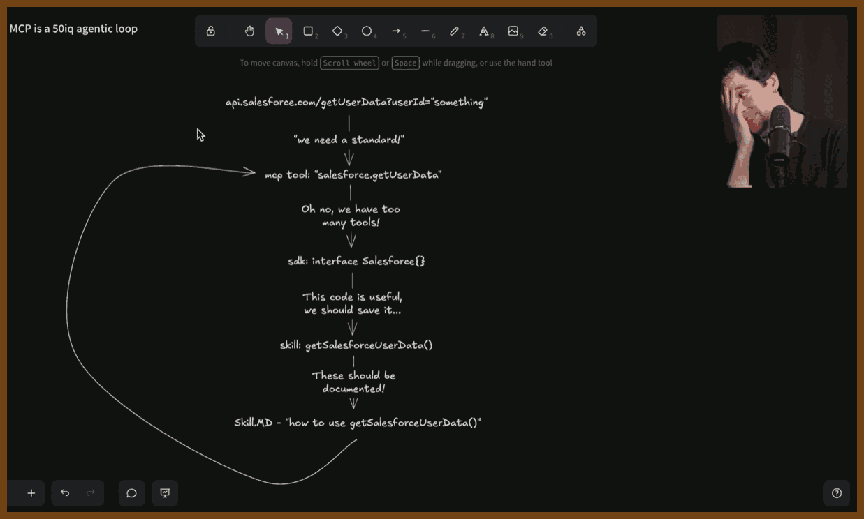Start presentation mode from bottom bar
Screen dimensions: 864x519
pyautogui.click(x=165, y=493)
